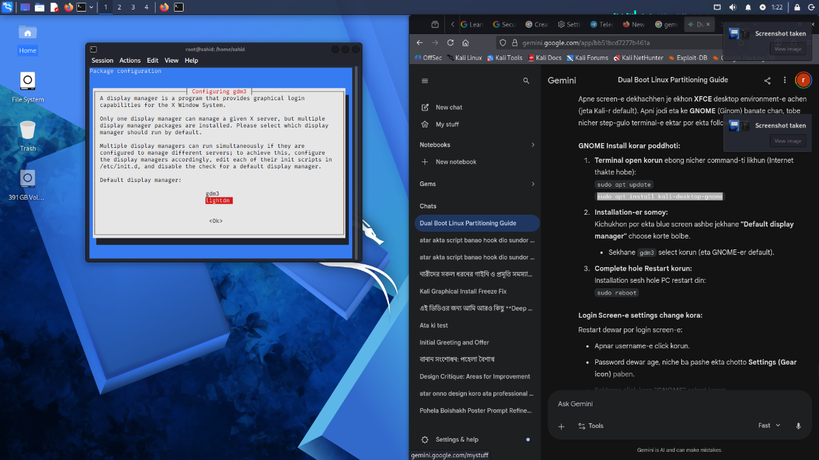819x460 pixels.
Task: Open the View menu in the terminal
Action: pyautogui.click(x=171, y=60)
